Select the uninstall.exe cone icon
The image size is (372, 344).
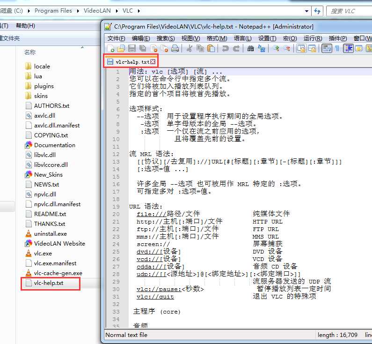coord(29,233)
